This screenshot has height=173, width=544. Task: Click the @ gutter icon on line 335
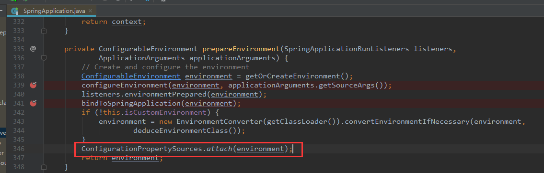33,49
